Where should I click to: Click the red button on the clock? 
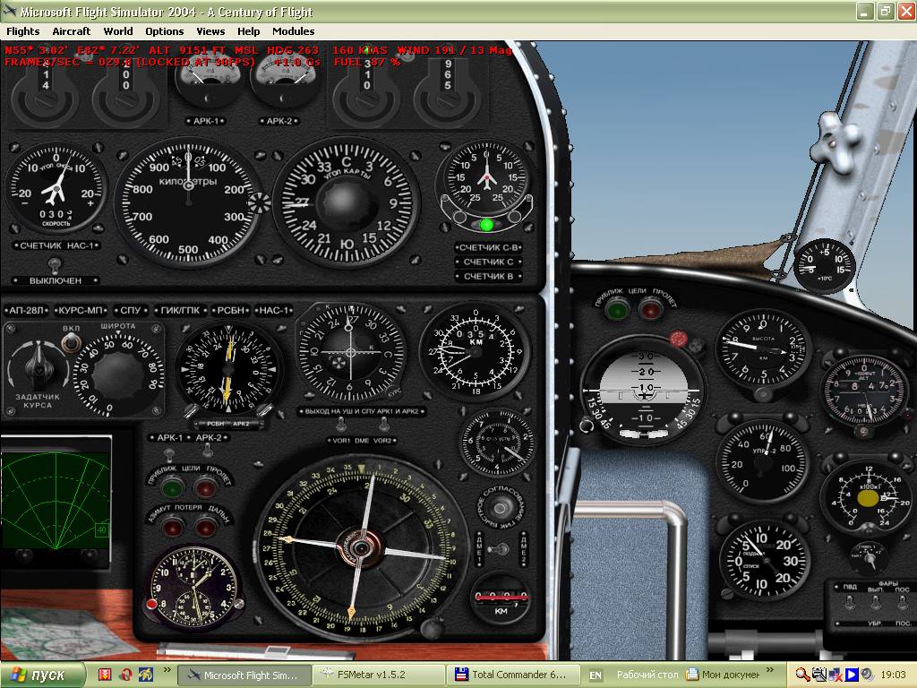pyautogui.click(x=151, y=605)
